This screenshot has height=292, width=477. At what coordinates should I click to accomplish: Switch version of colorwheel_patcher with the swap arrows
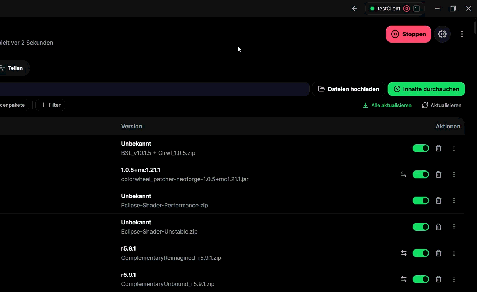tap(404, 174)
